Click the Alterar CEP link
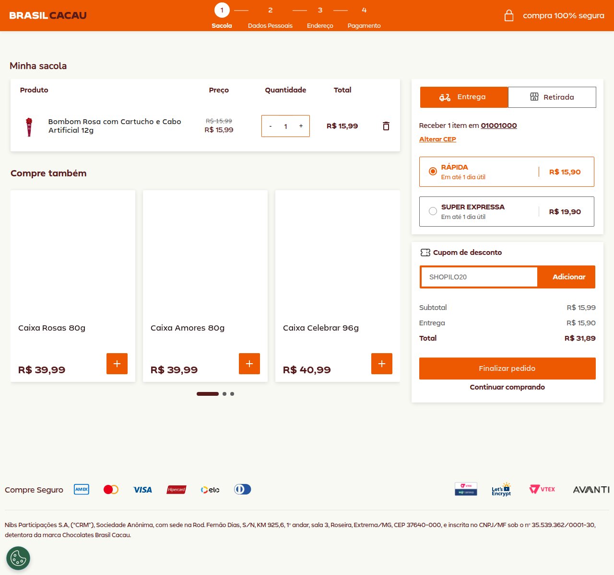 (x=437, y=139)
